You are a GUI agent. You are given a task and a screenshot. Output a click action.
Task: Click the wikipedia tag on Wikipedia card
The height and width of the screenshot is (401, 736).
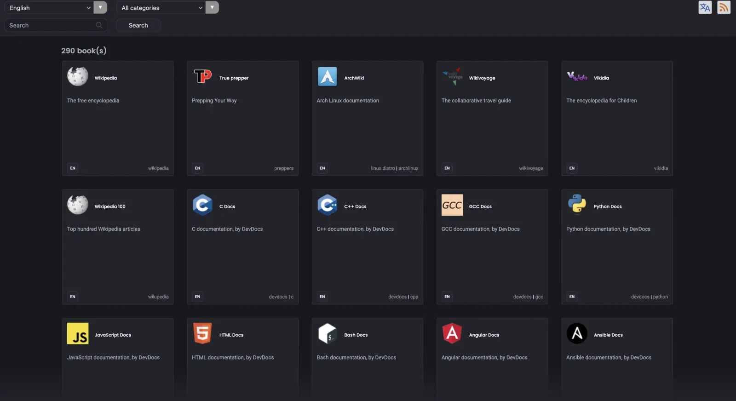(158, 168)
